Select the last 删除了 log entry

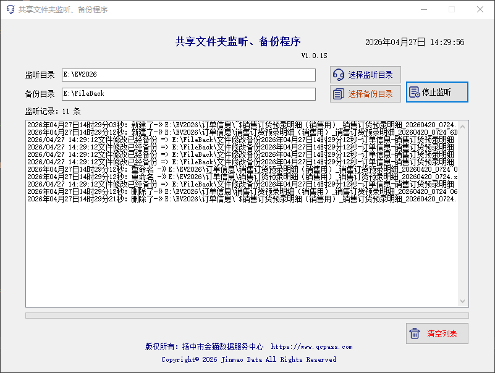tap(185, 199)
